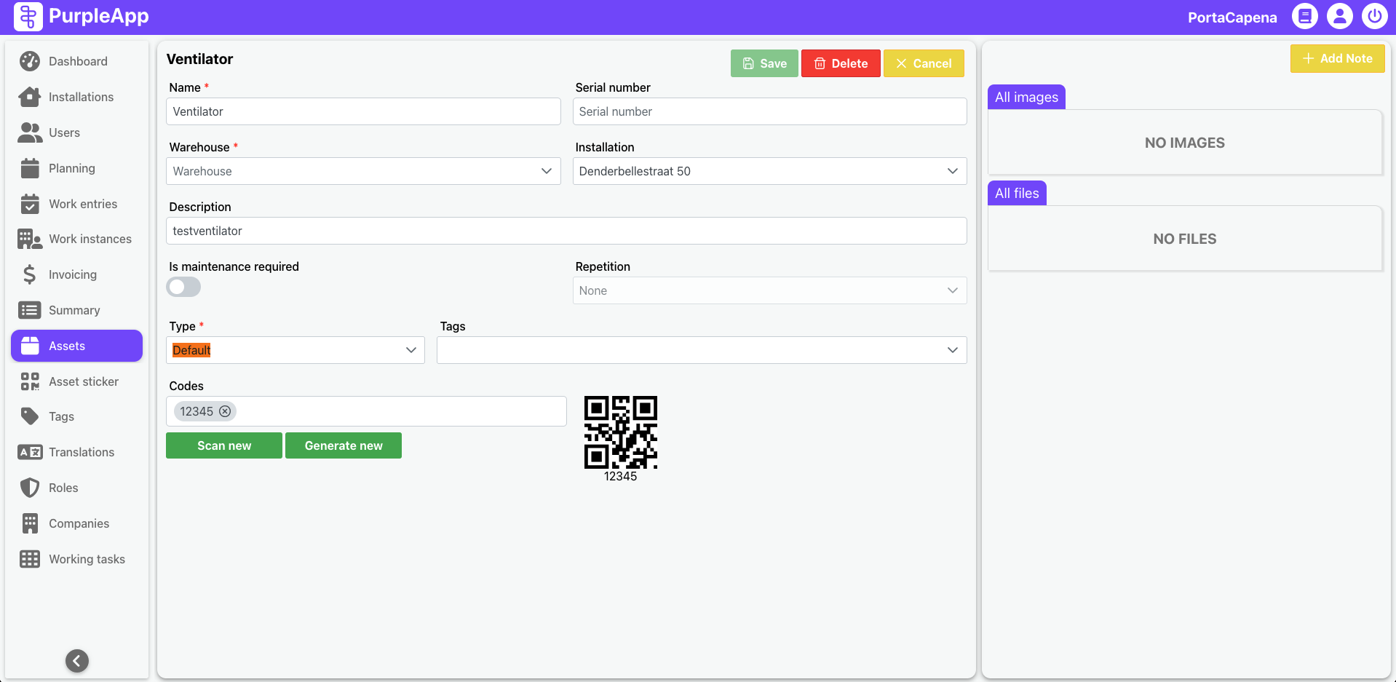Click the QR code image for 12345

coord(620,432)
